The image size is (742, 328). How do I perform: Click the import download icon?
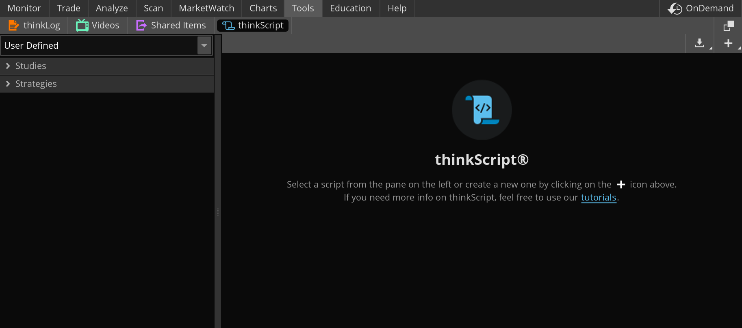click(x=699, y=43)
